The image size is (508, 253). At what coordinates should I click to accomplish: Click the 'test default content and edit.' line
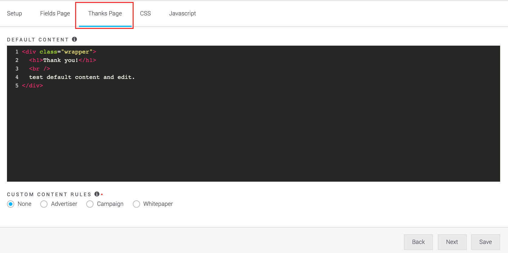pos(82,77)
